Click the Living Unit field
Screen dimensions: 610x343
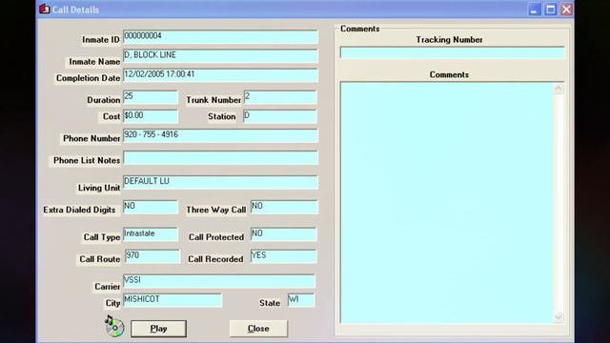click(x=220, y=182)
